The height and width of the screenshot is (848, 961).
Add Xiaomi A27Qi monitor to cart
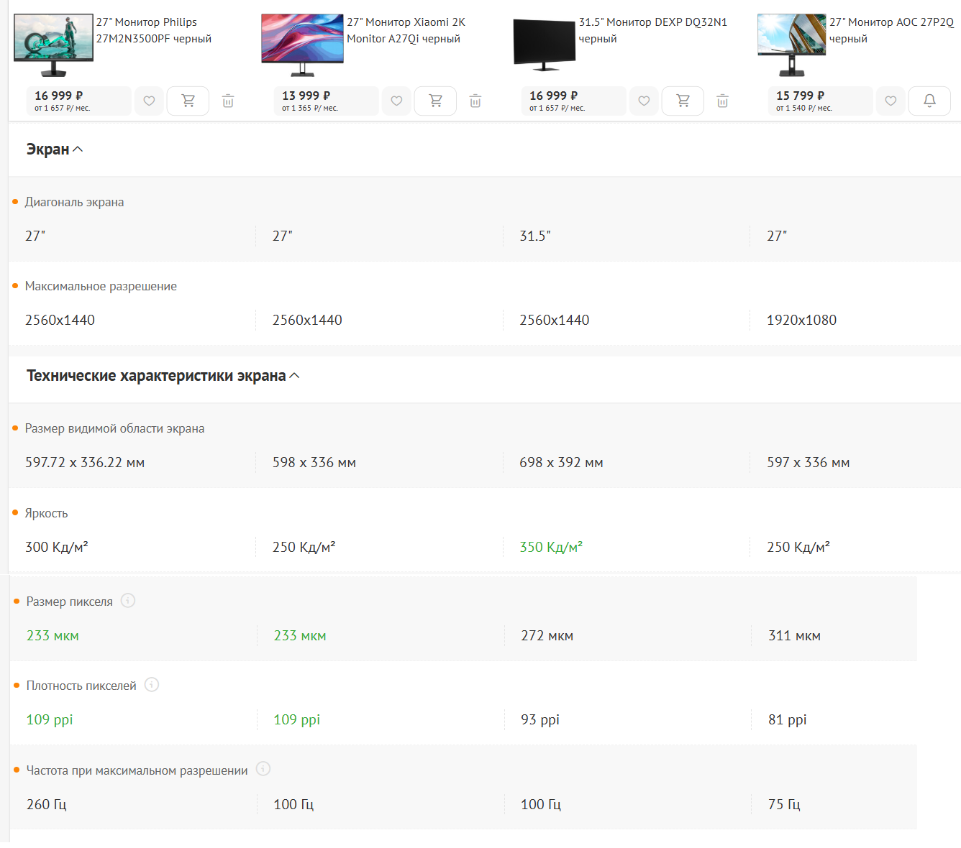(x=435, y=101)
